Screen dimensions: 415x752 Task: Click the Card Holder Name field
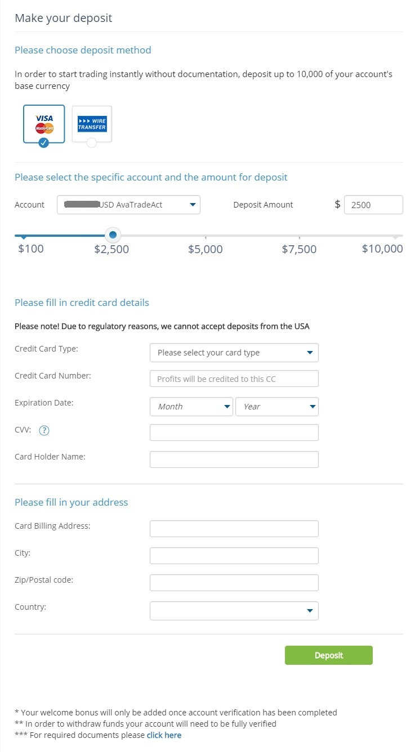[x=234, y=460]
